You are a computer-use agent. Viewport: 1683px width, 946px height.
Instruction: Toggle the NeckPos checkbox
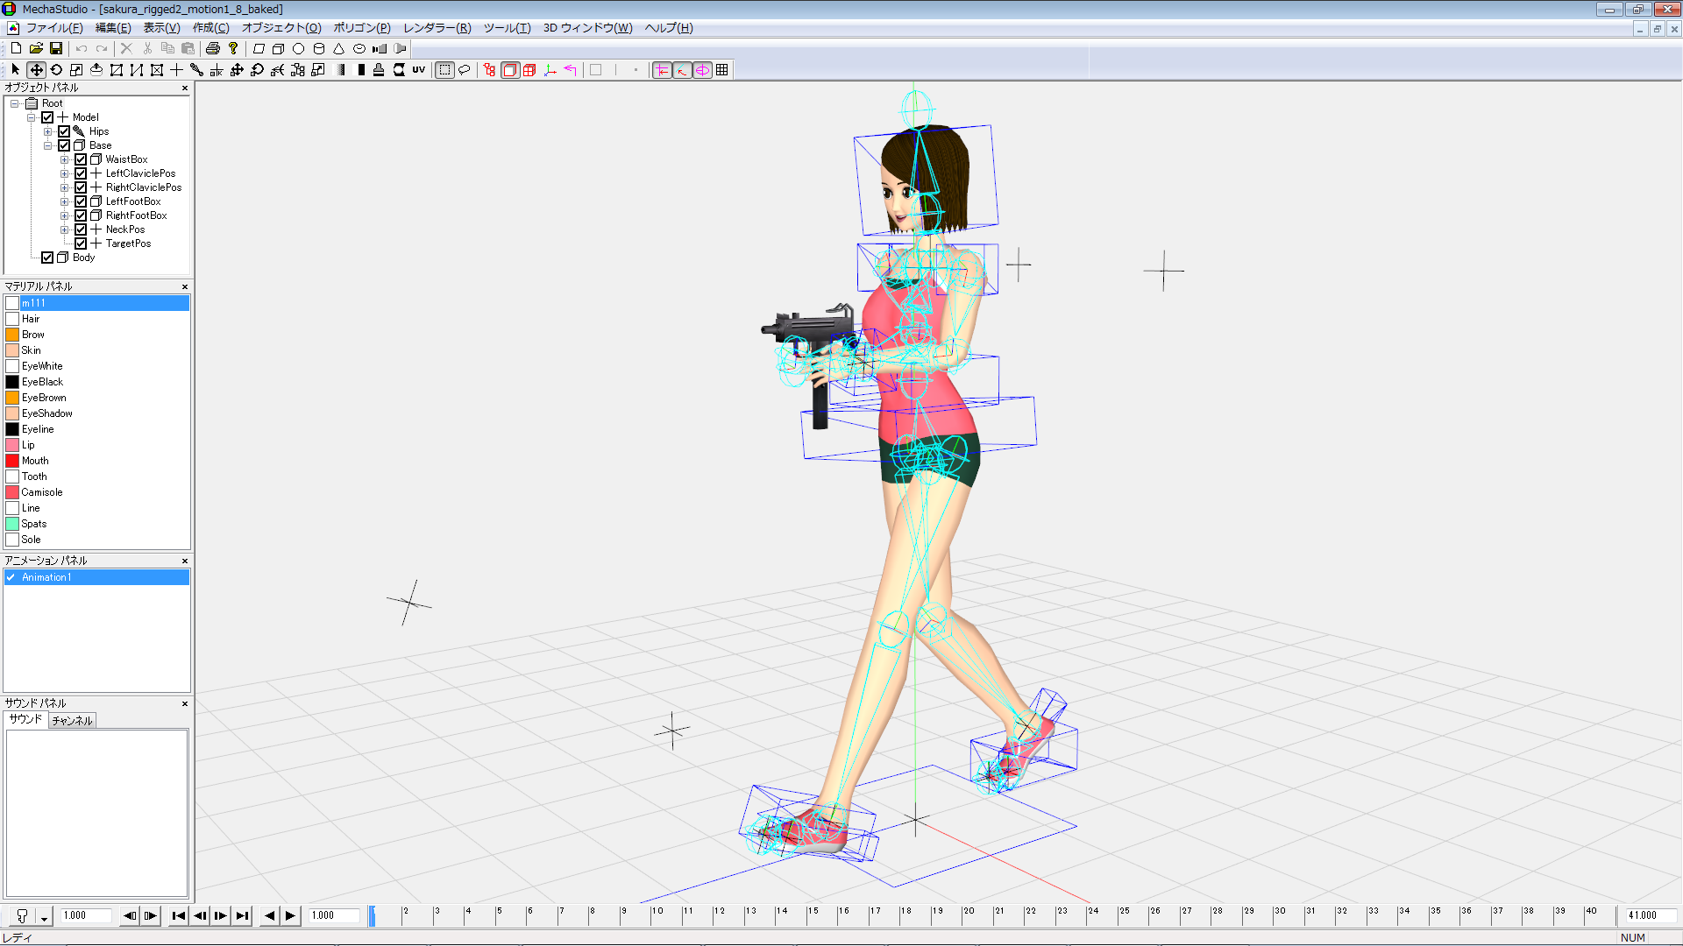[x=81, y=229]
